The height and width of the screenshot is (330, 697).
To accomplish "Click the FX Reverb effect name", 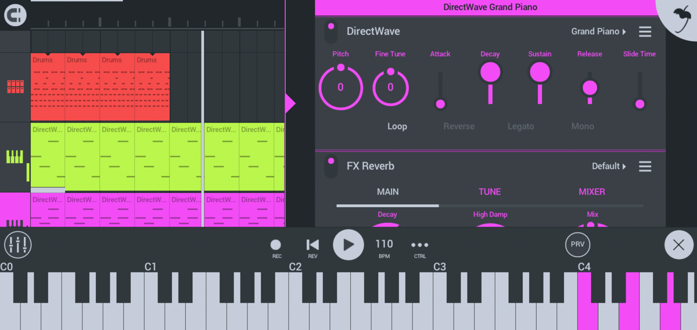I will 371,166.
